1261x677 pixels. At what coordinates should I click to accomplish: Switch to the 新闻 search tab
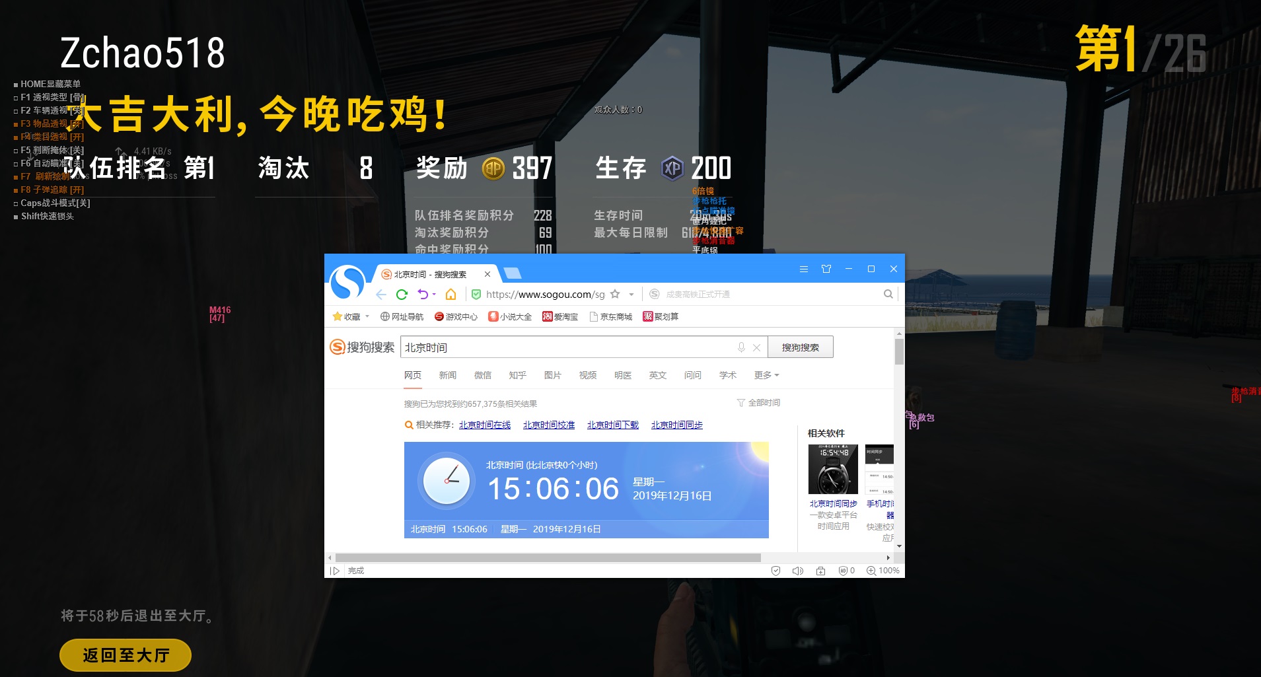pos(447,375)
